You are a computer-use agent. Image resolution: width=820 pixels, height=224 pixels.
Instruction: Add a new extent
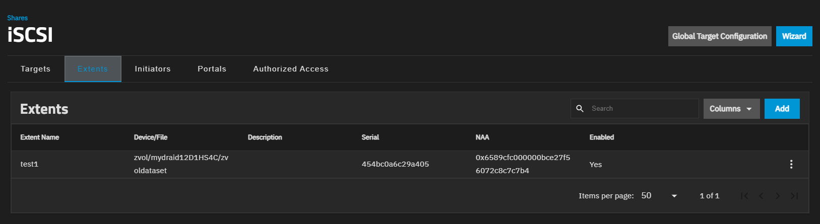pos(782,109)
